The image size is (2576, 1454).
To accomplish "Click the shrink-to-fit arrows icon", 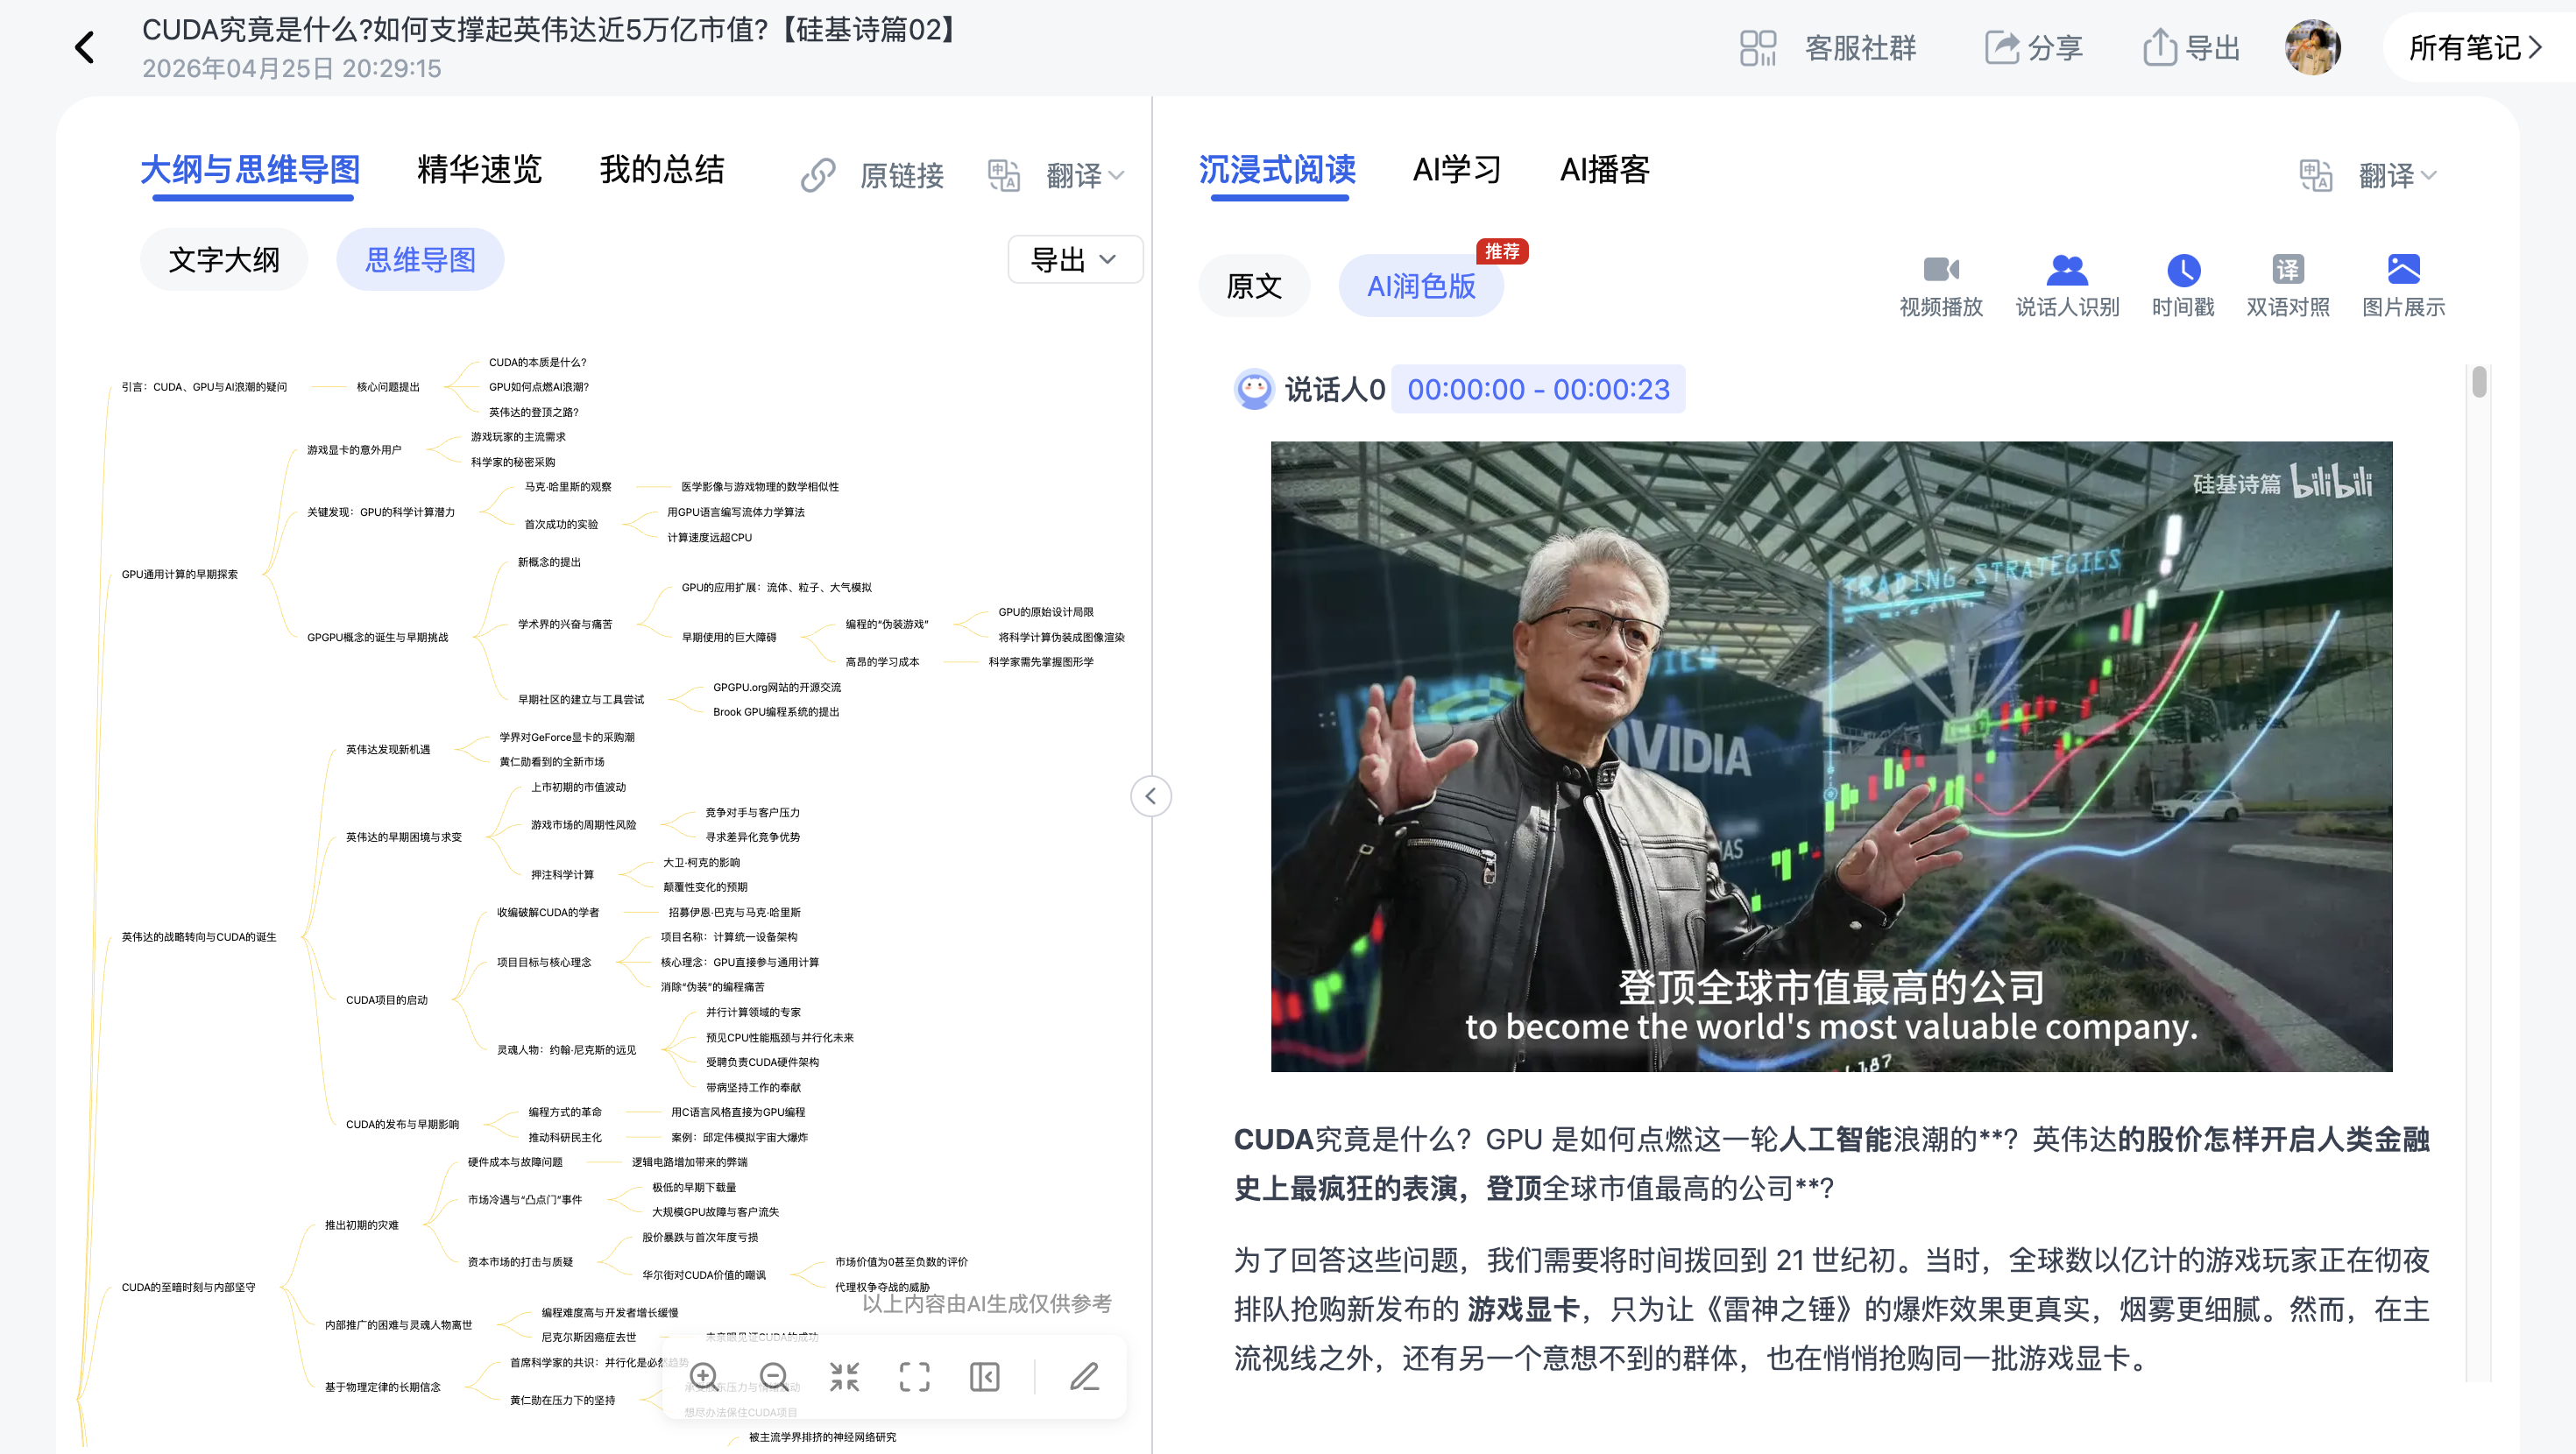I will click(x=845, y=1377).
